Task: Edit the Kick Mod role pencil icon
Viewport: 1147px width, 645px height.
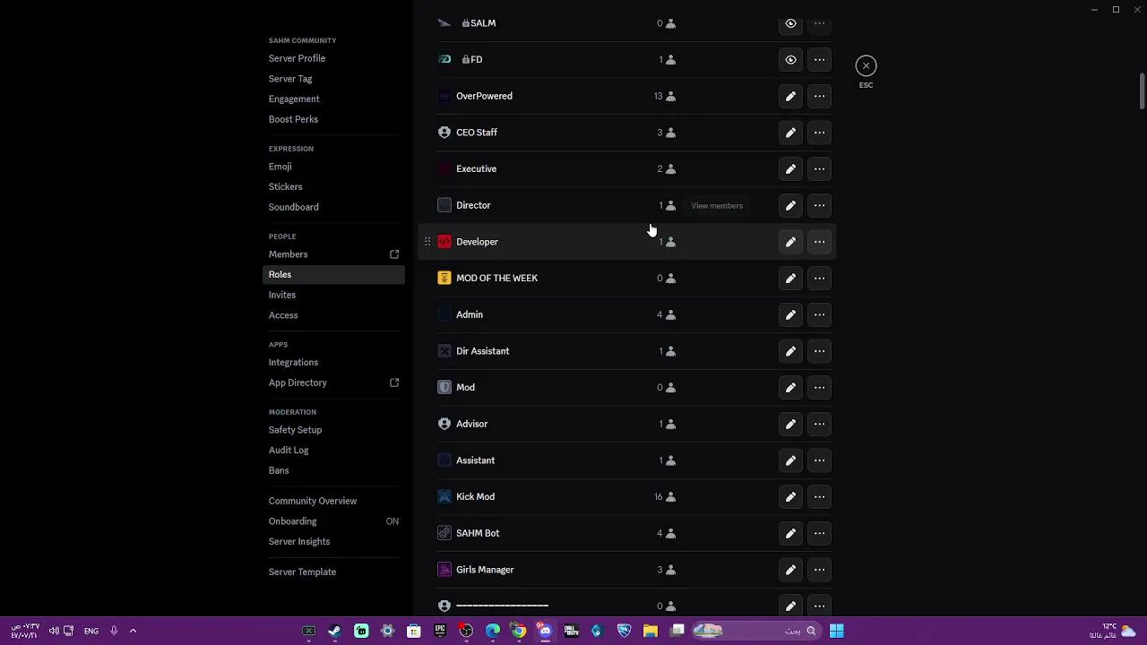Action: tap(790, 497)
